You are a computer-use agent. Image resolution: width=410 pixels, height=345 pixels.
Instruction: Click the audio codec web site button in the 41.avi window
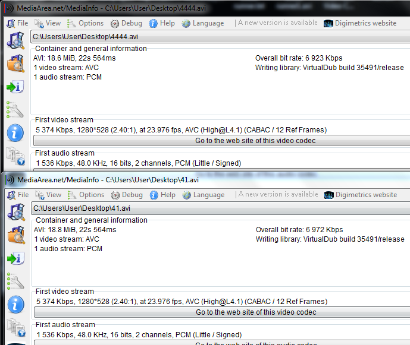coord(223,343)
